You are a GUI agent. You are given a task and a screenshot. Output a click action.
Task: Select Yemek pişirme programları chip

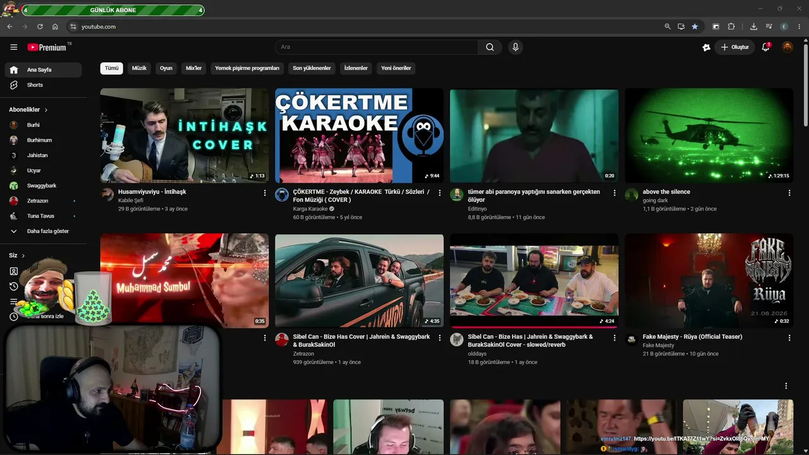(x=247, y=68)
